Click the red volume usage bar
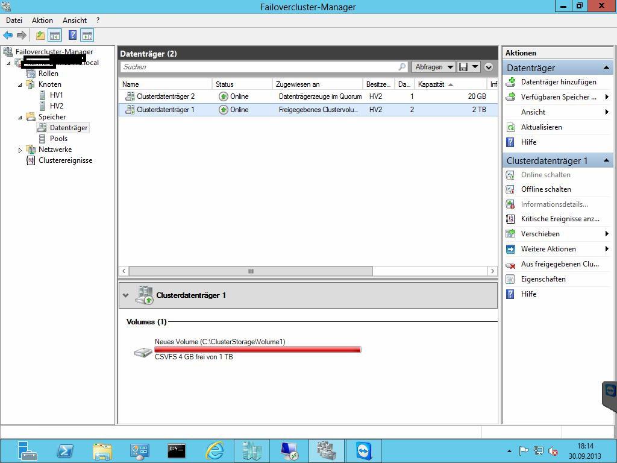This screenshot has width=617, height=463. coord(257,350)
